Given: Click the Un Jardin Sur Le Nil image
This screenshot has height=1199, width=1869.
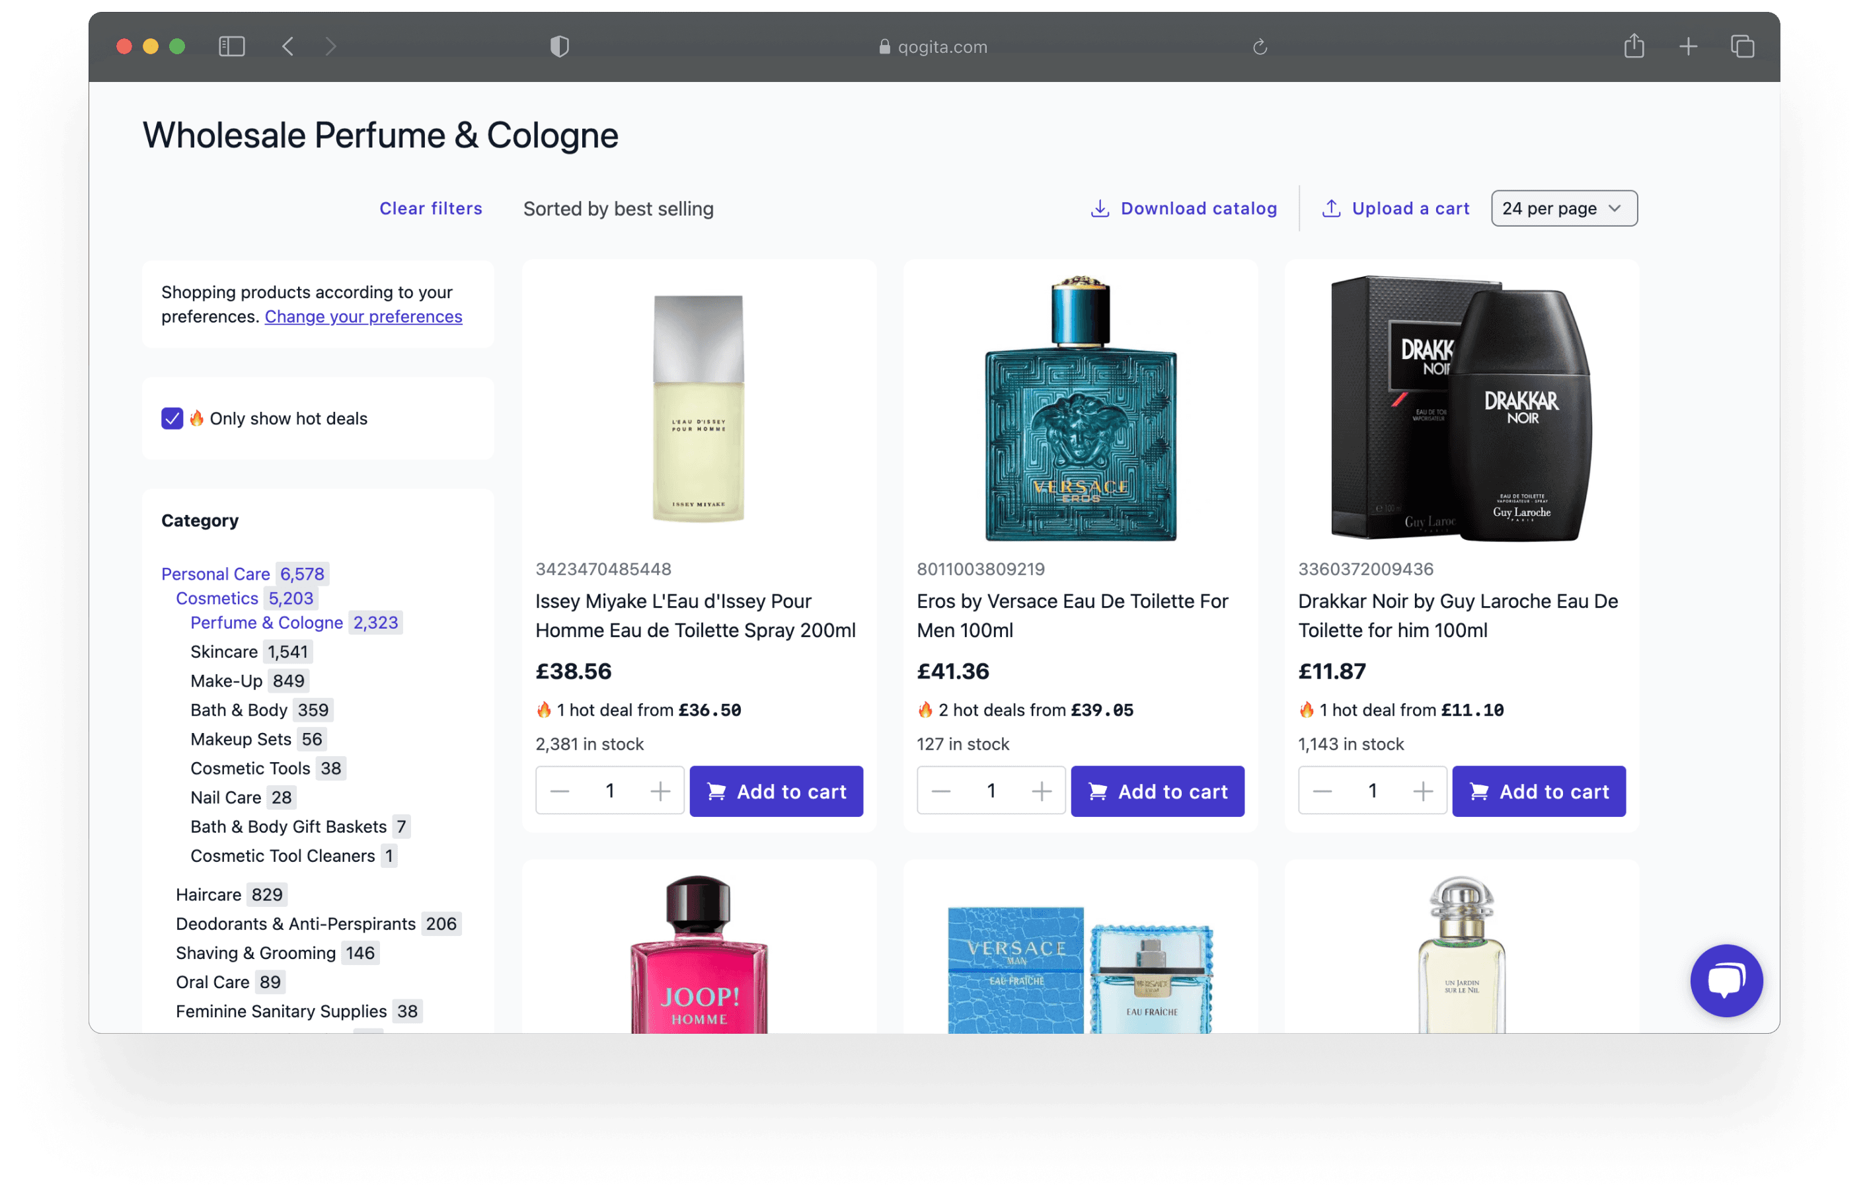Looking at the screenshot, I should [x=1461, y=954].
